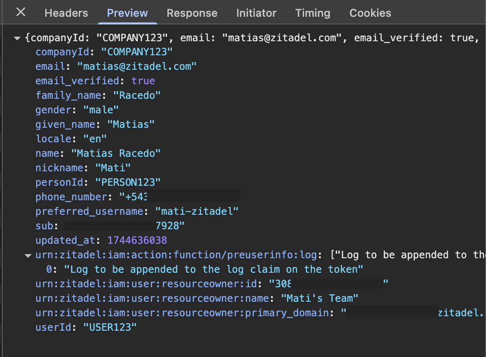Click the sub key row
This screenshot has width=486, height=357.
pos(110,226)
